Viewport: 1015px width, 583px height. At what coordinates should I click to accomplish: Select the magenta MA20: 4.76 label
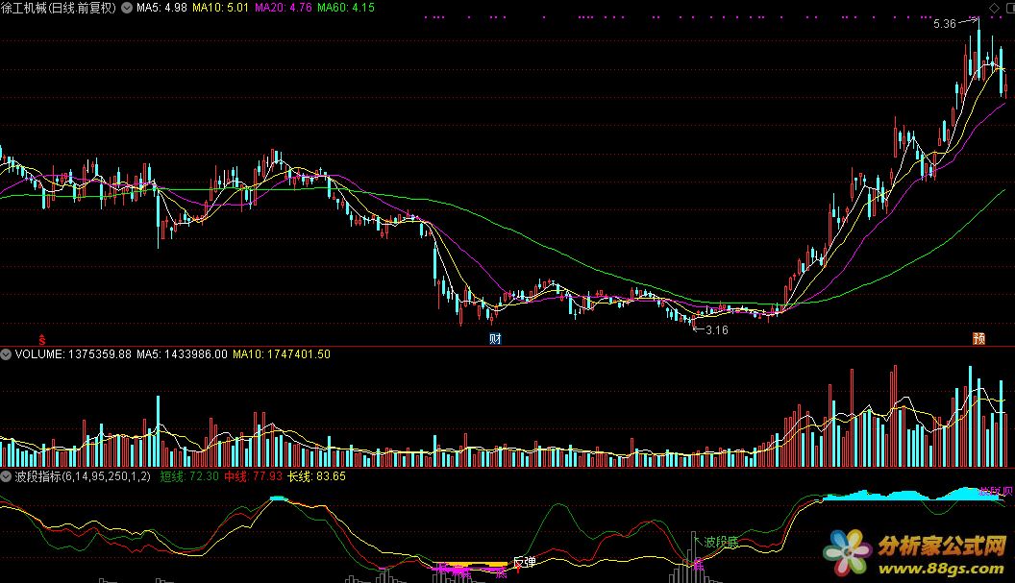tap(283, 8)
